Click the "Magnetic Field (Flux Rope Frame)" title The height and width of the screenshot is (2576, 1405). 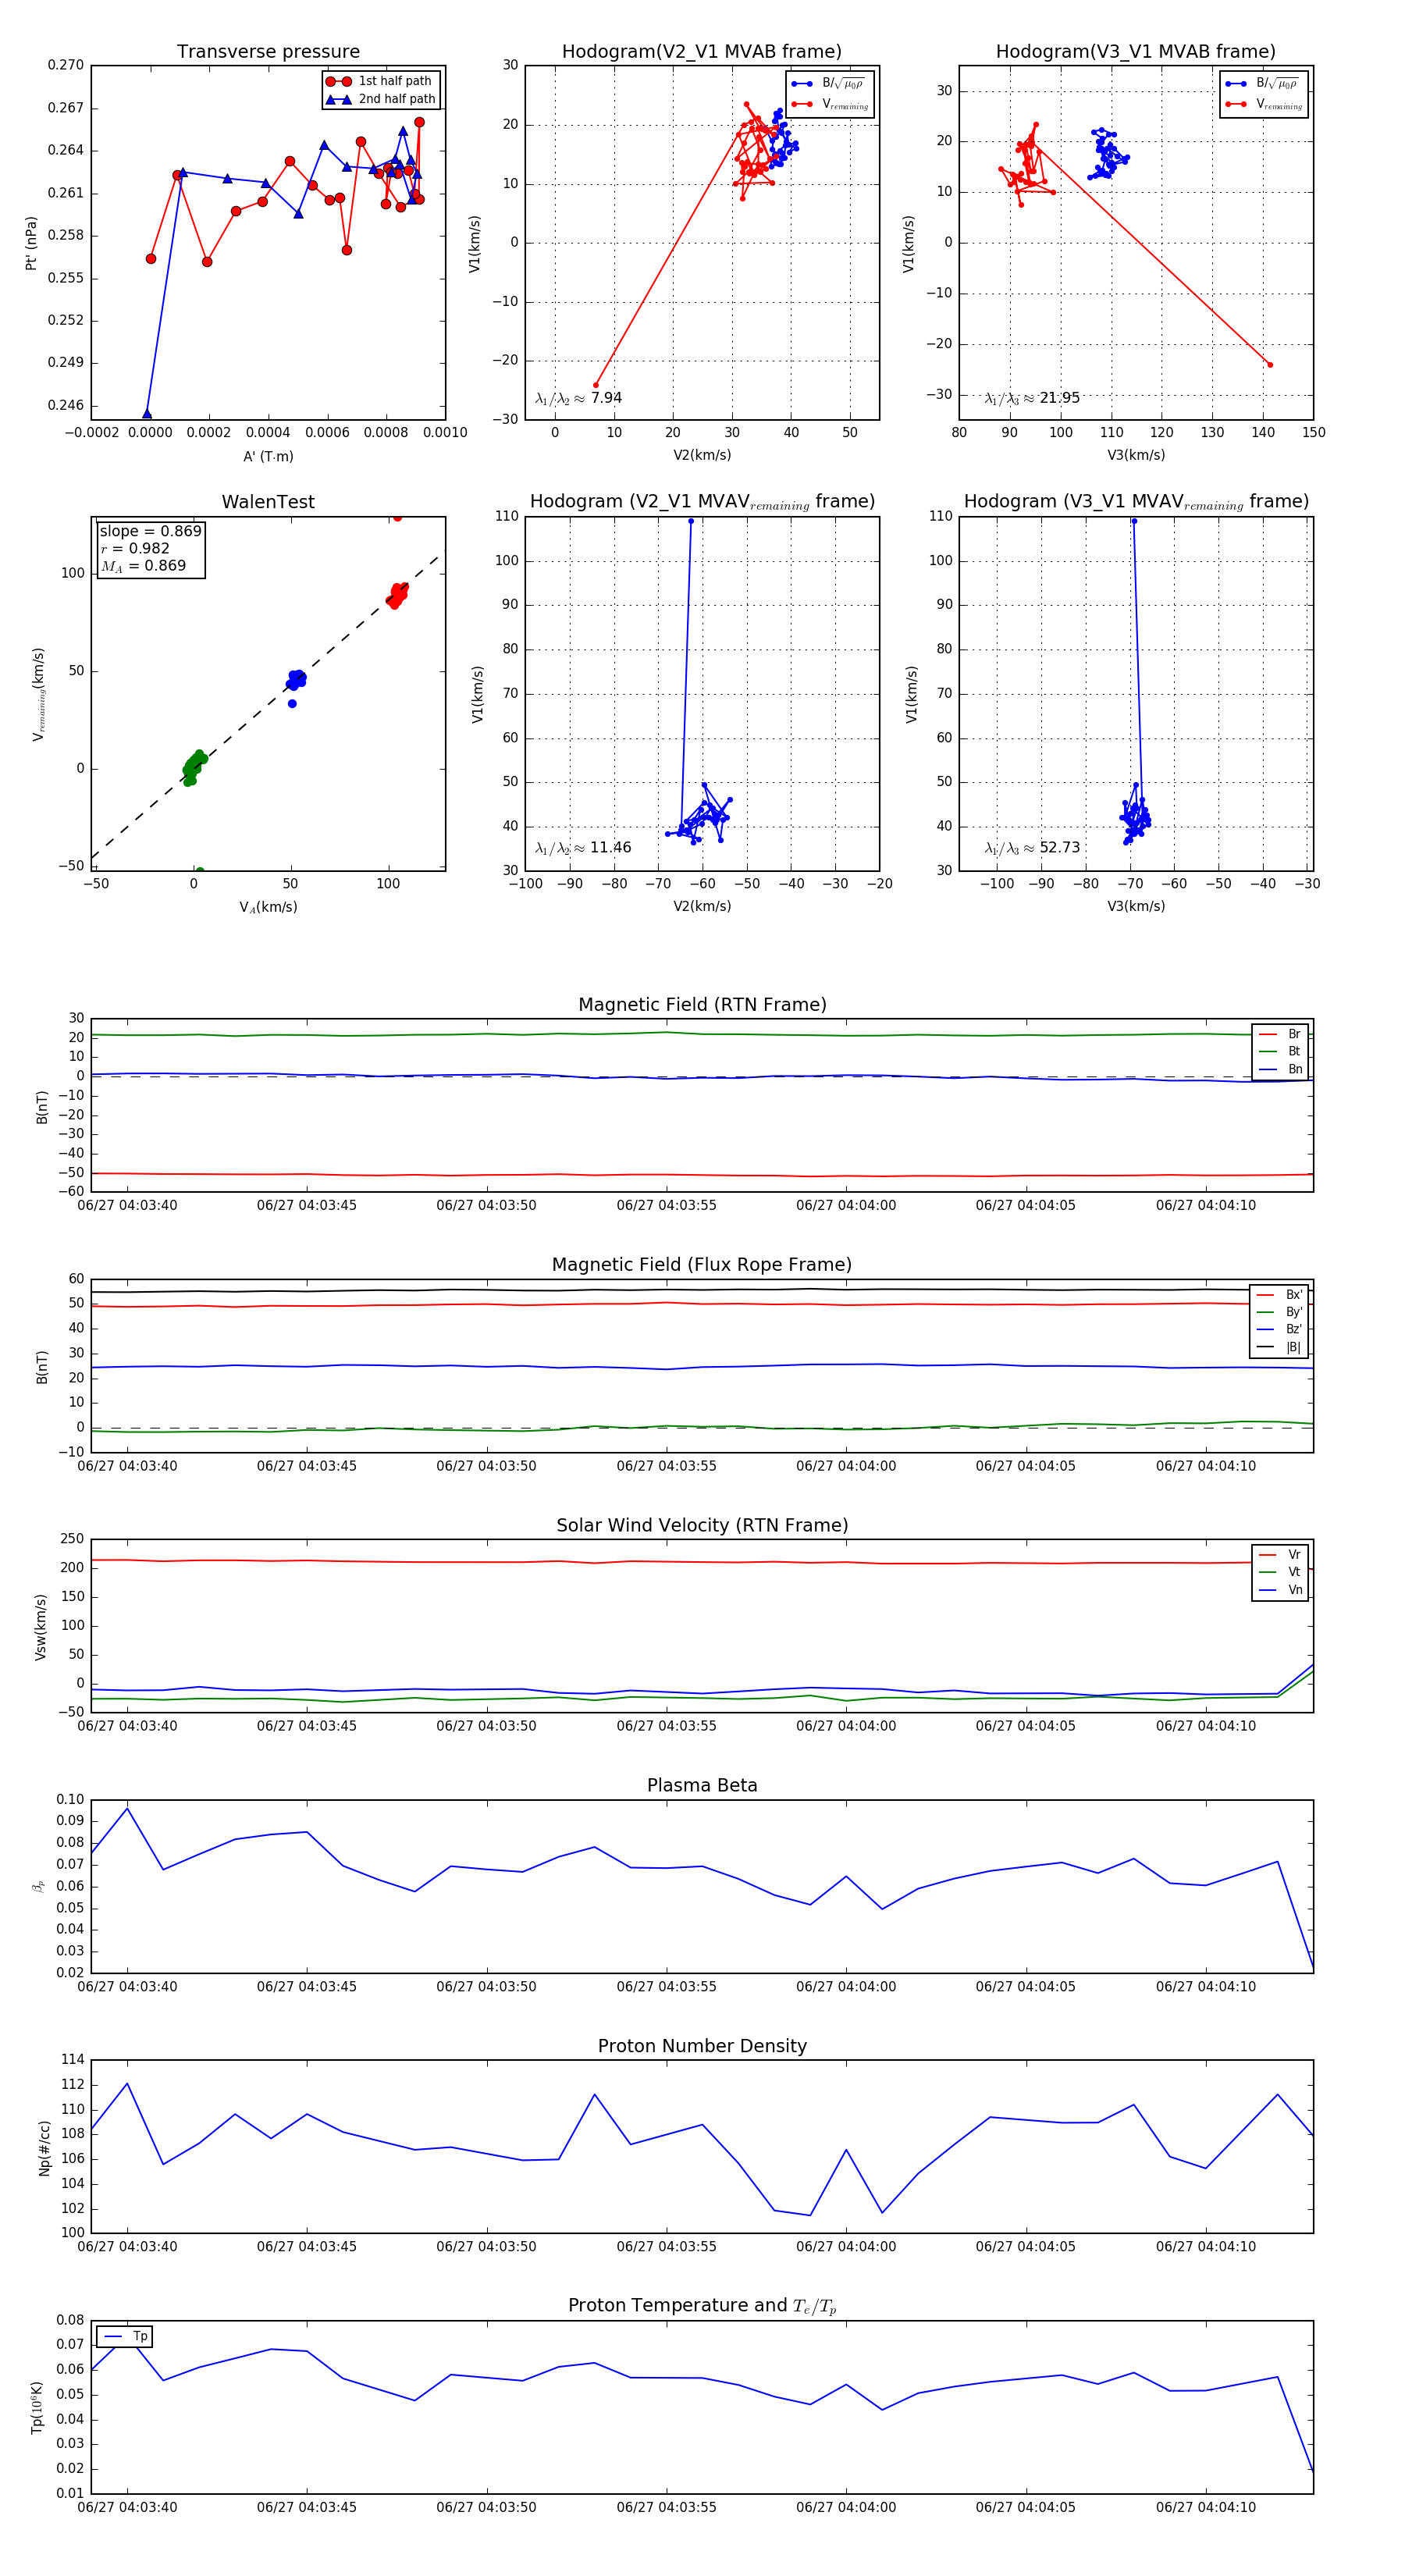tap(702, 1265)
